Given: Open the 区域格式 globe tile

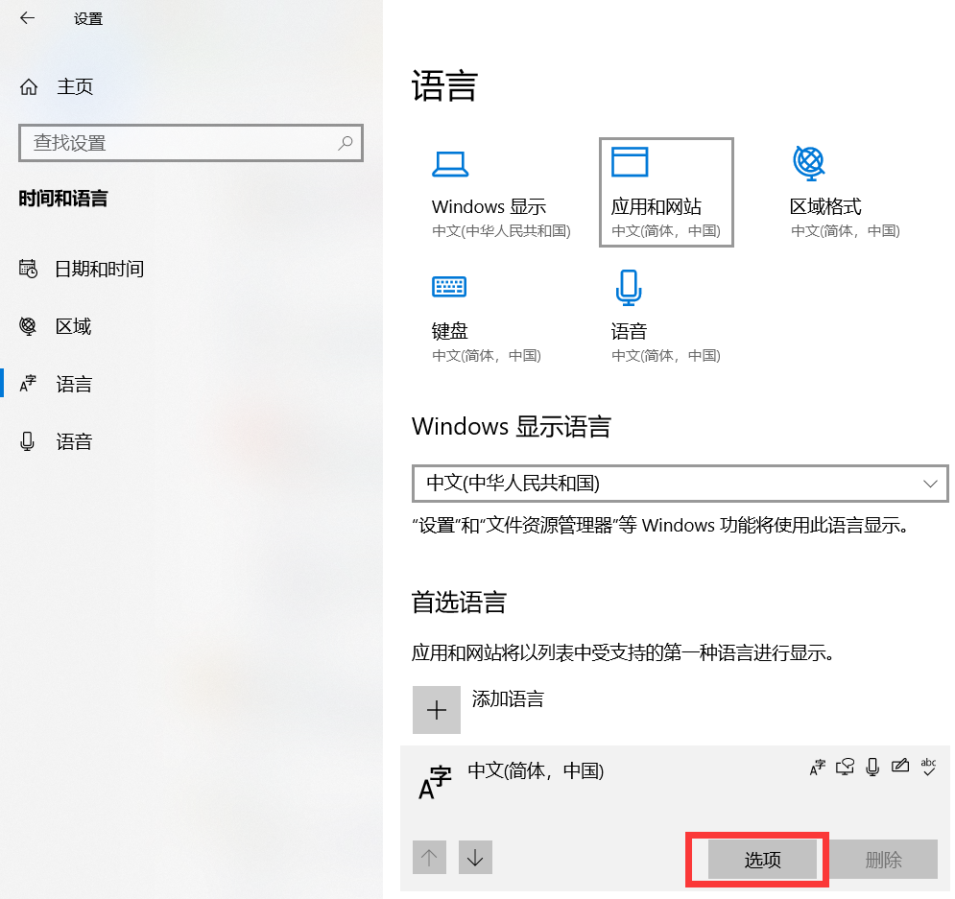Looking at the screenshot, I should tap(845, 192).
